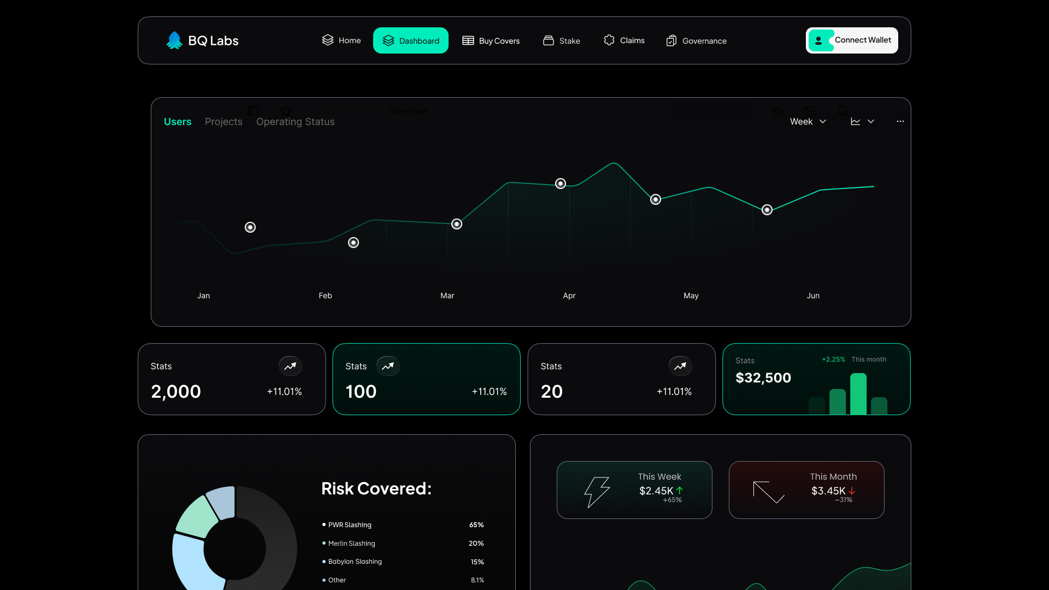Viewport: 1049px width, 590px height.
Task: Select the Users tab
Action: click(178, 122)
